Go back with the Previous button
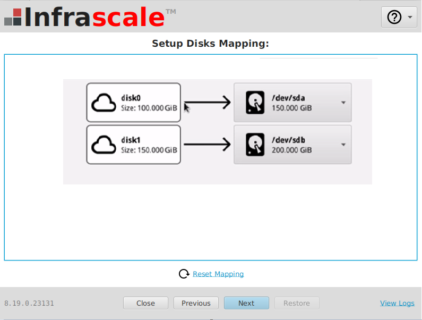This screenshot has height=320, width=422. (196, 303)
